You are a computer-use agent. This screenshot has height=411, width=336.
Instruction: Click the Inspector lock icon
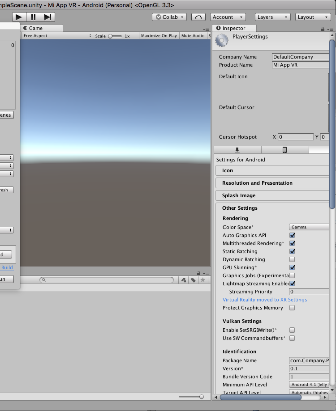(323, 29)
